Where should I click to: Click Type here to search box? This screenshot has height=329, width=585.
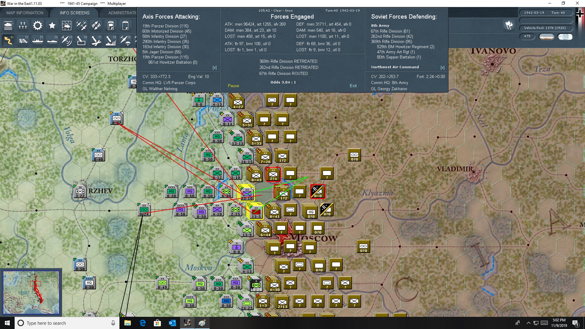coord(67,323)
